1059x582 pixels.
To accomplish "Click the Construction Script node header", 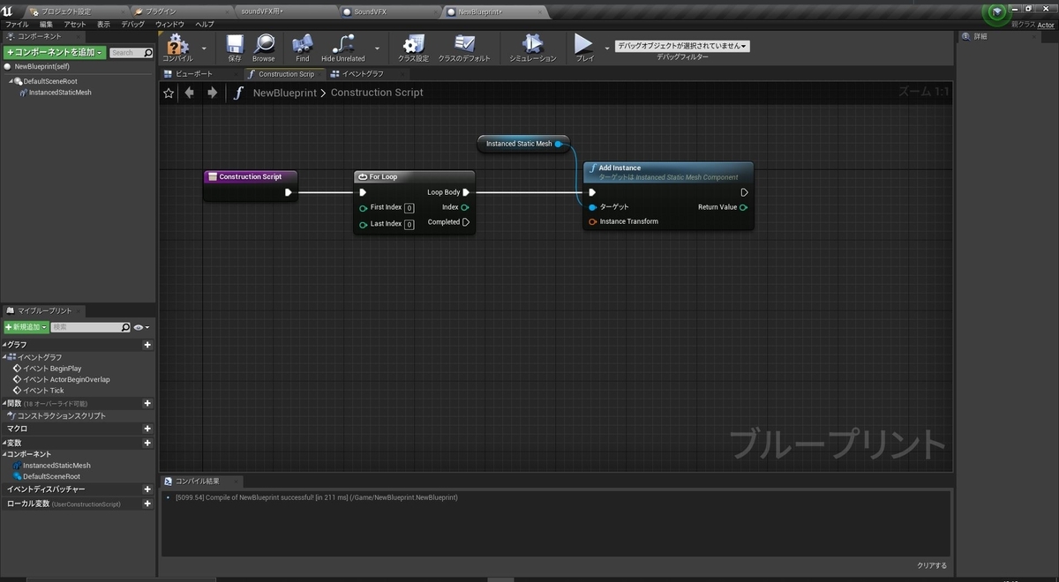I will (x=251, y=176).
